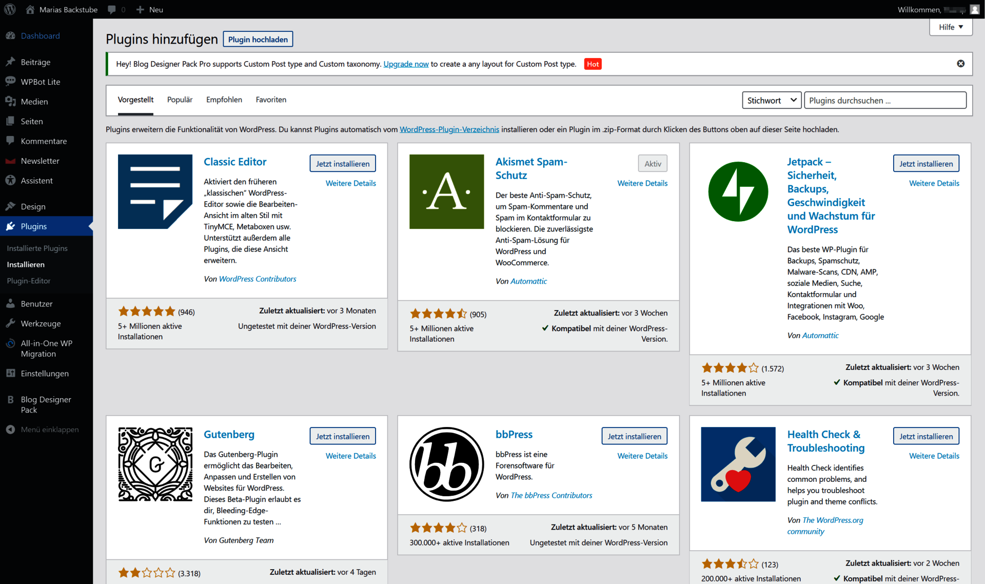Open the Blog Designer Pack icon
985x584 pixels.
click(x=10, y=399)
